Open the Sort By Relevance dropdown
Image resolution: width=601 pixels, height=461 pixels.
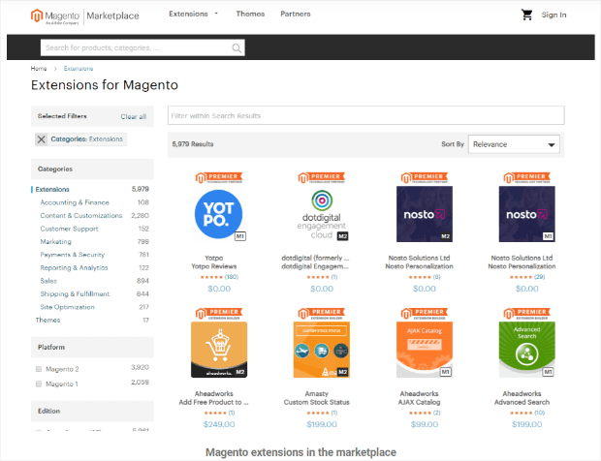tap(514, 144)
